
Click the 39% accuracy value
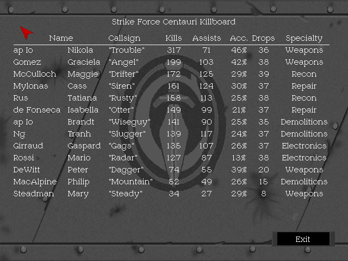point(239,170)
